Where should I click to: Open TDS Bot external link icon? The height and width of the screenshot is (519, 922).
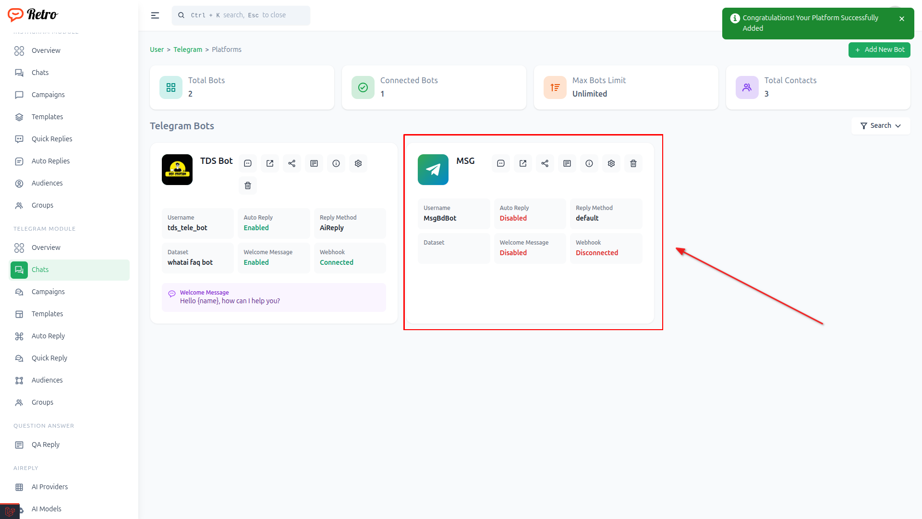(x=270, y=163)
